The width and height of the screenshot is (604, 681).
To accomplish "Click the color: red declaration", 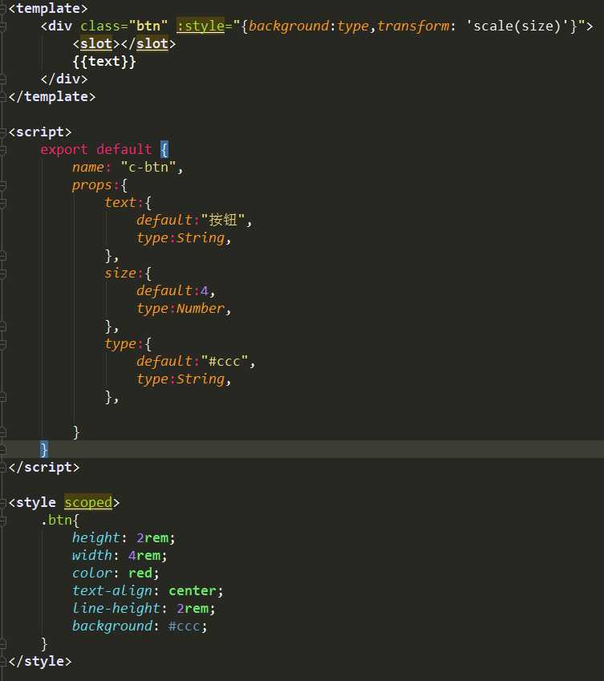I will [116, 574].
